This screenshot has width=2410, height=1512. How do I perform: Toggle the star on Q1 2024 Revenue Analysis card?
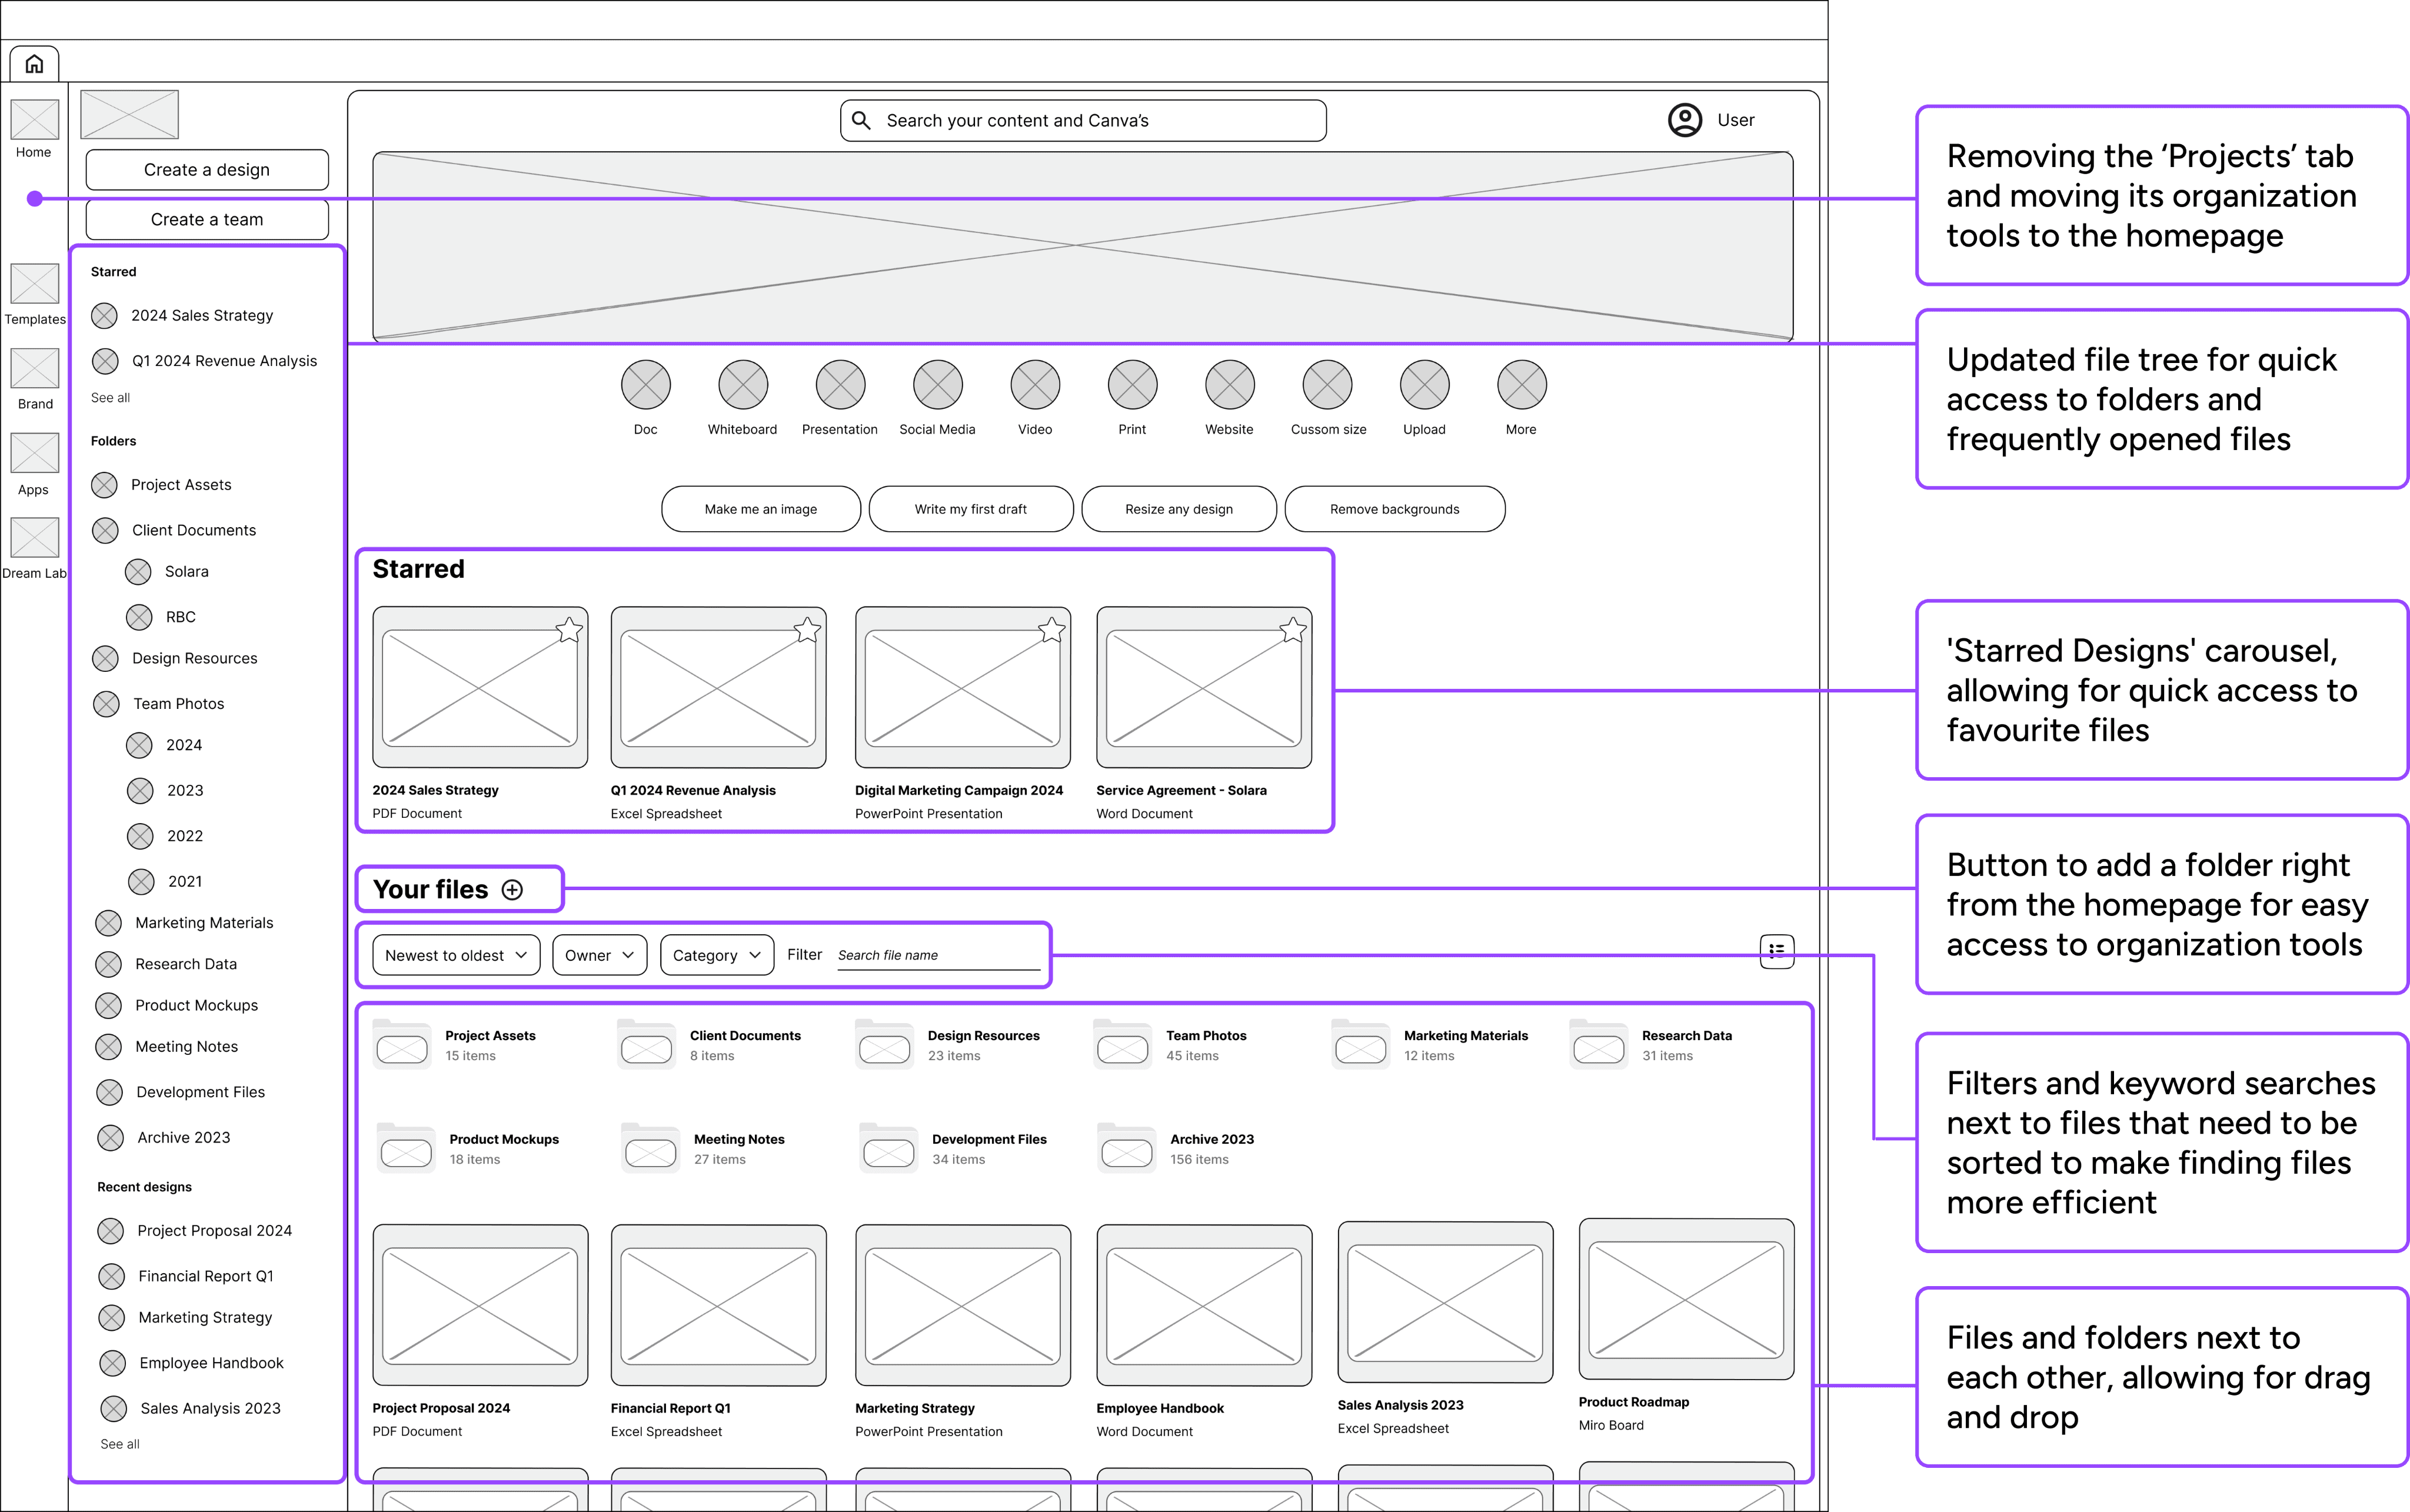coord(807,630)
